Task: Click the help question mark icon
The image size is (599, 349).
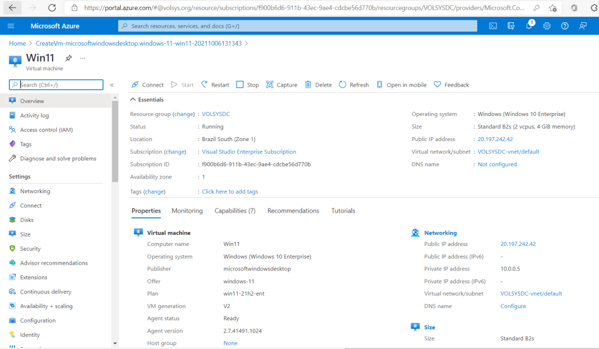Action: coord(564,26)
